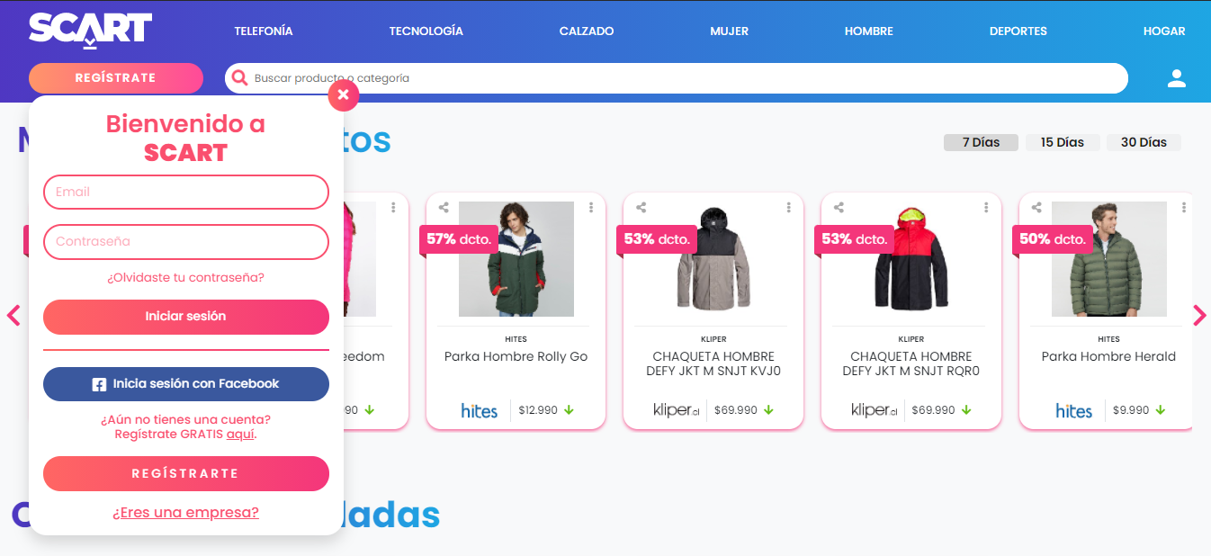The height and width of the screenshot is (556, 1211).
Task: Open the Parka Hombre Herald product image
Action: pos(1108,259)
